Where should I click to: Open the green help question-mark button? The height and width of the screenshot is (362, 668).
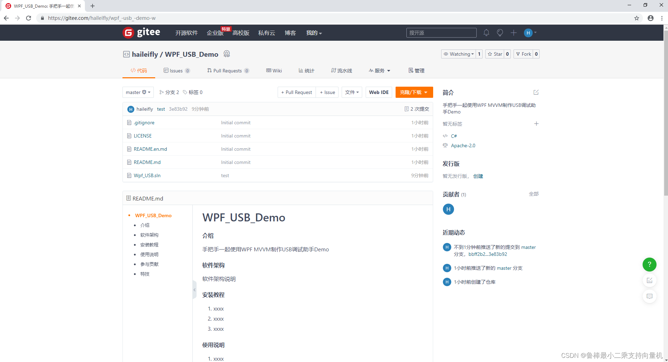pos(649,265)
